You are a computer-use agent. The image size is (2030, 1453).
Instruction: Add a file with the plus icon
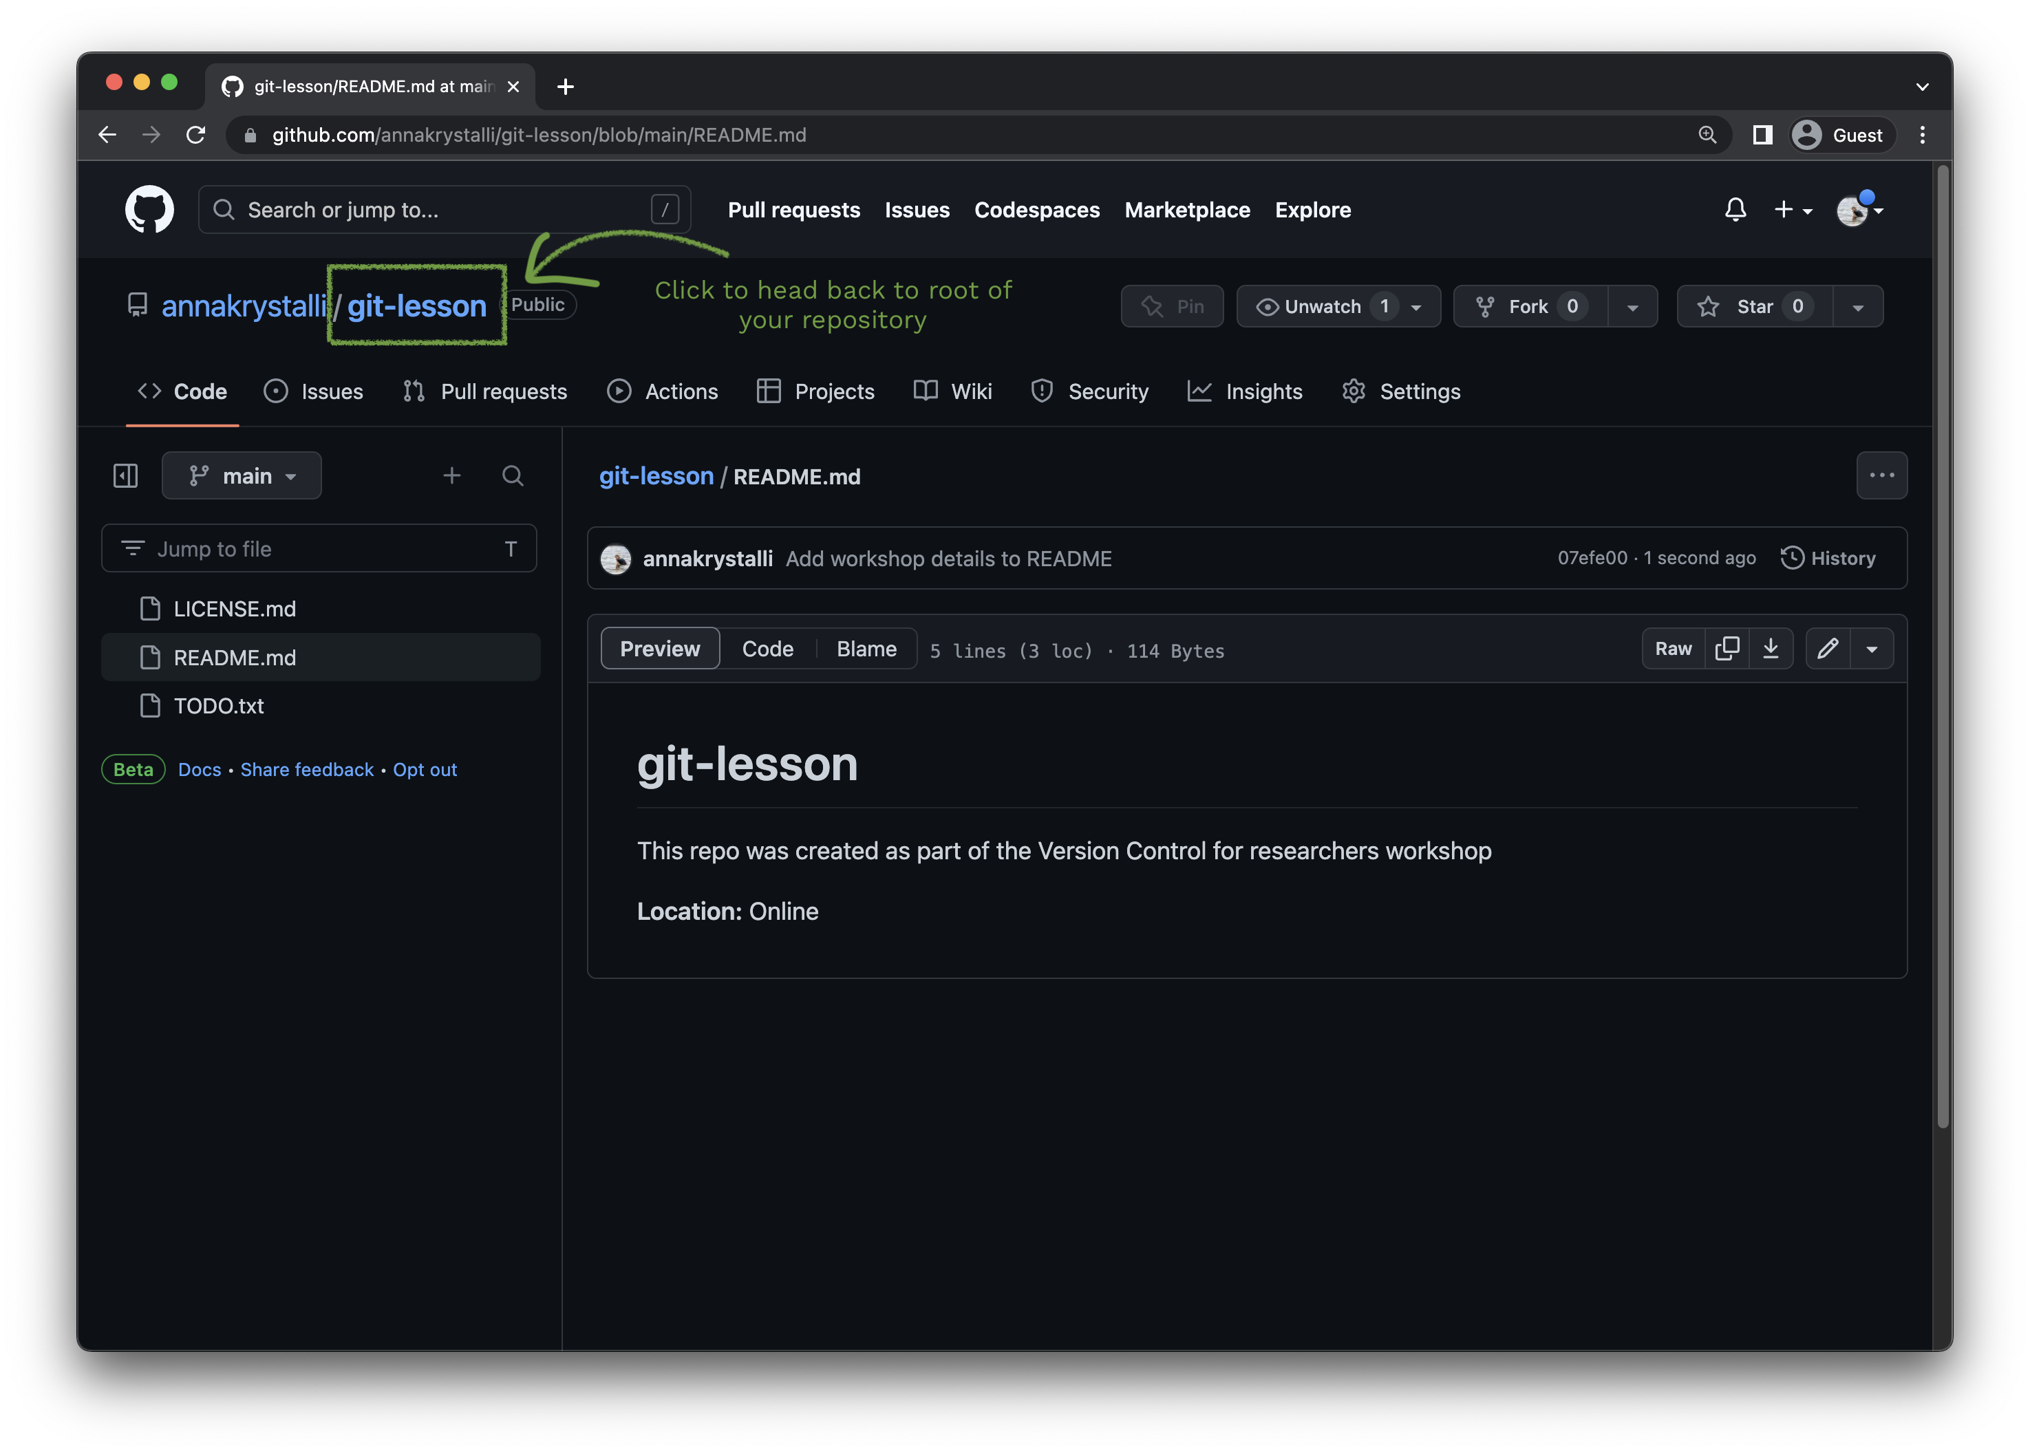[452, 475]
